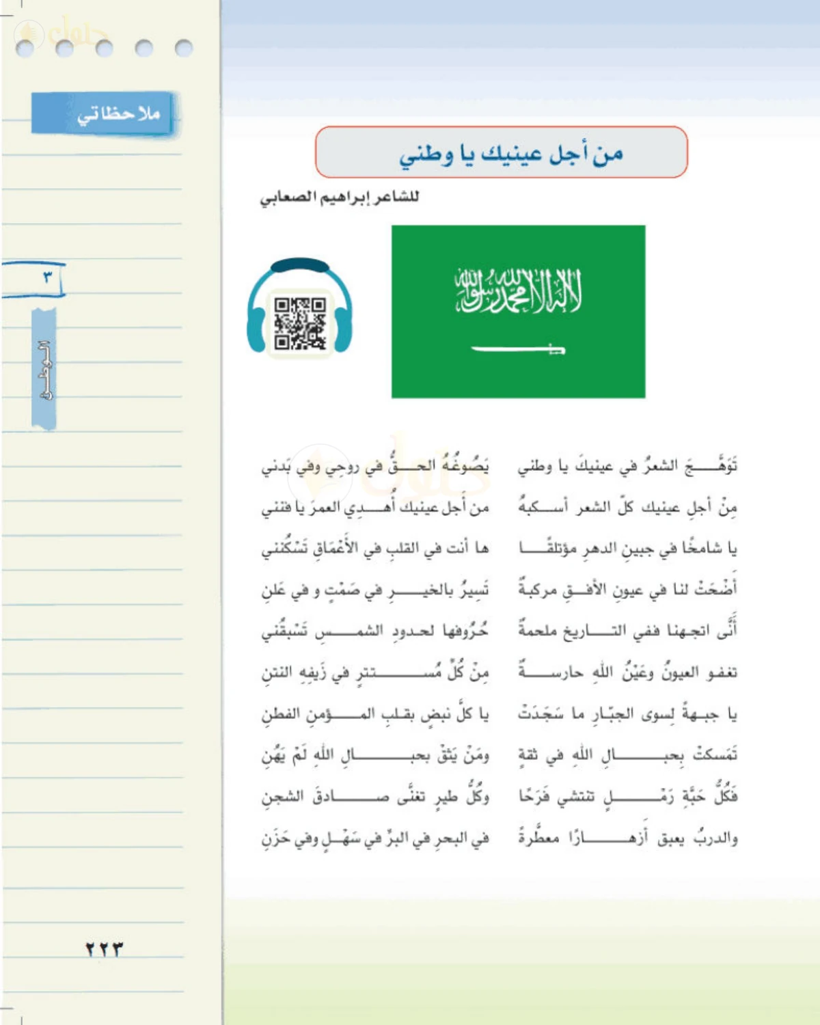Viewport: 820px width, 1025px height.
Task: Click the page number '٢٢٣'
Action: pos(104,950)
